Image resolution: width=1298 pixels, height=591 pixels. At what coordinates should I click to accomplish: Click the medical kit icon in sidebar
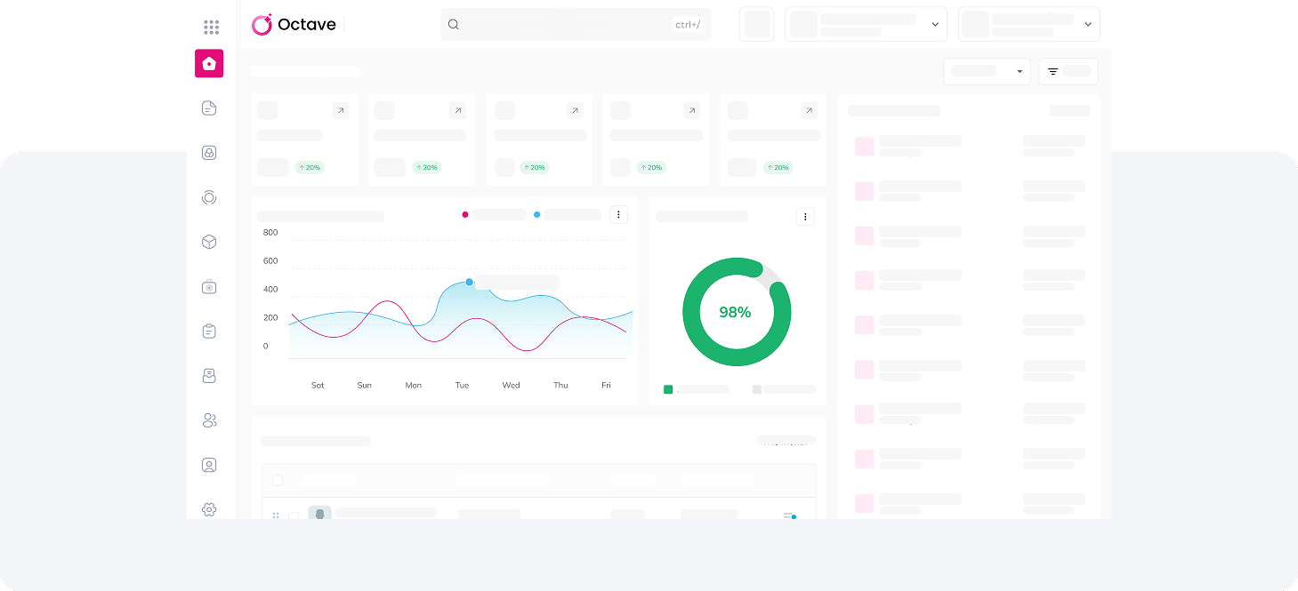click(209, 287)
